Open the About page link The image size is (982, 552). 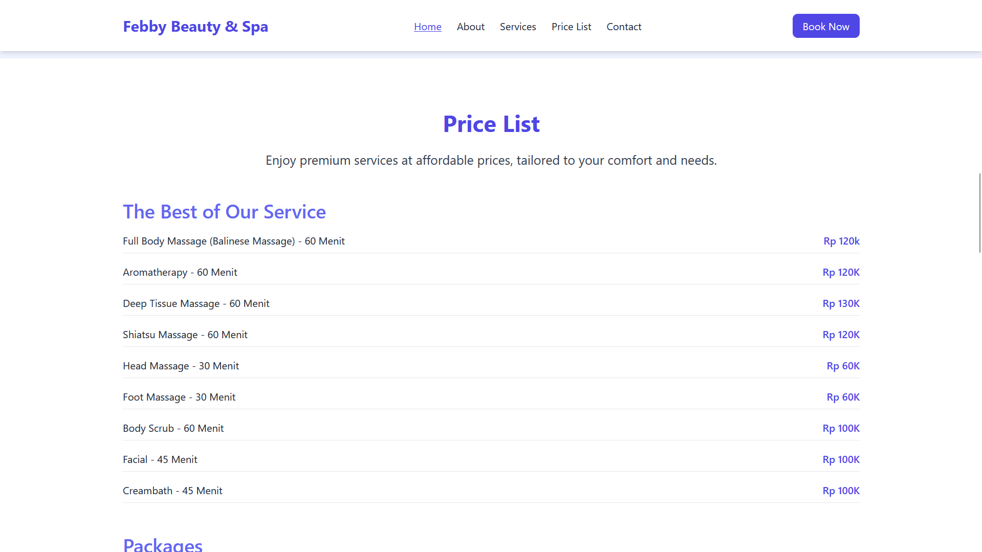[x=470, y=27]
